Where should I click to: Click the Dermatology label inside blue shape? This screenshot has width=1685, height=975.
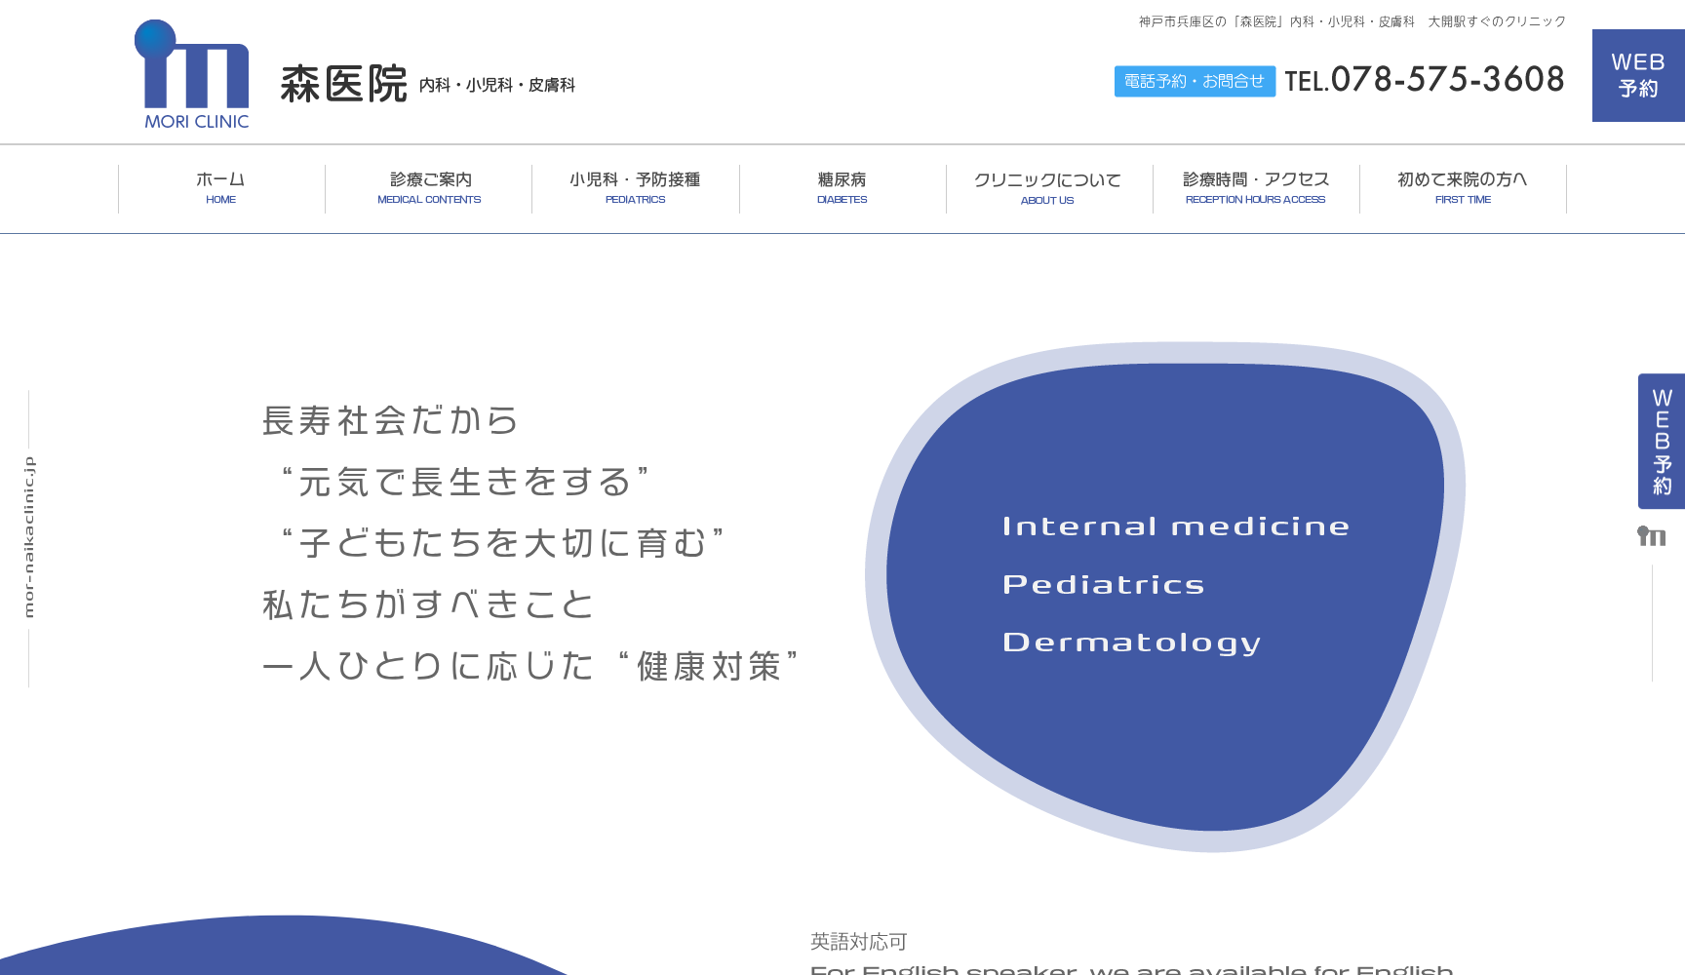point(1132,642)
